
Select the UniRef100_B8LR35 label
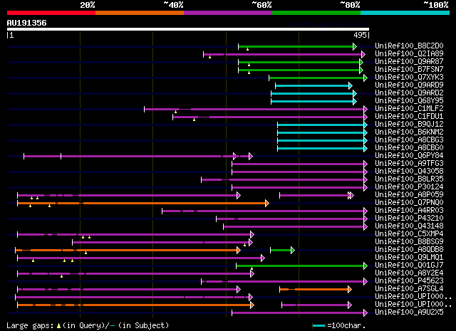409,179
